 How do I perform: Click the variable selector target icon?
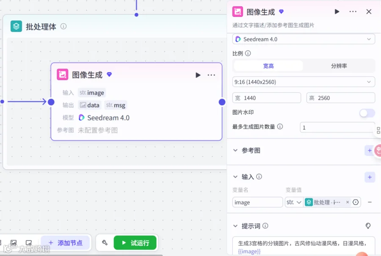[x=356, y=202]
